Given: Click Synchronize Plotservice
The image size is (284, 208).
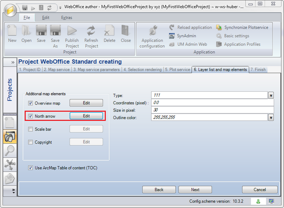Looking at the screenshot, I should tap(242, 28).
